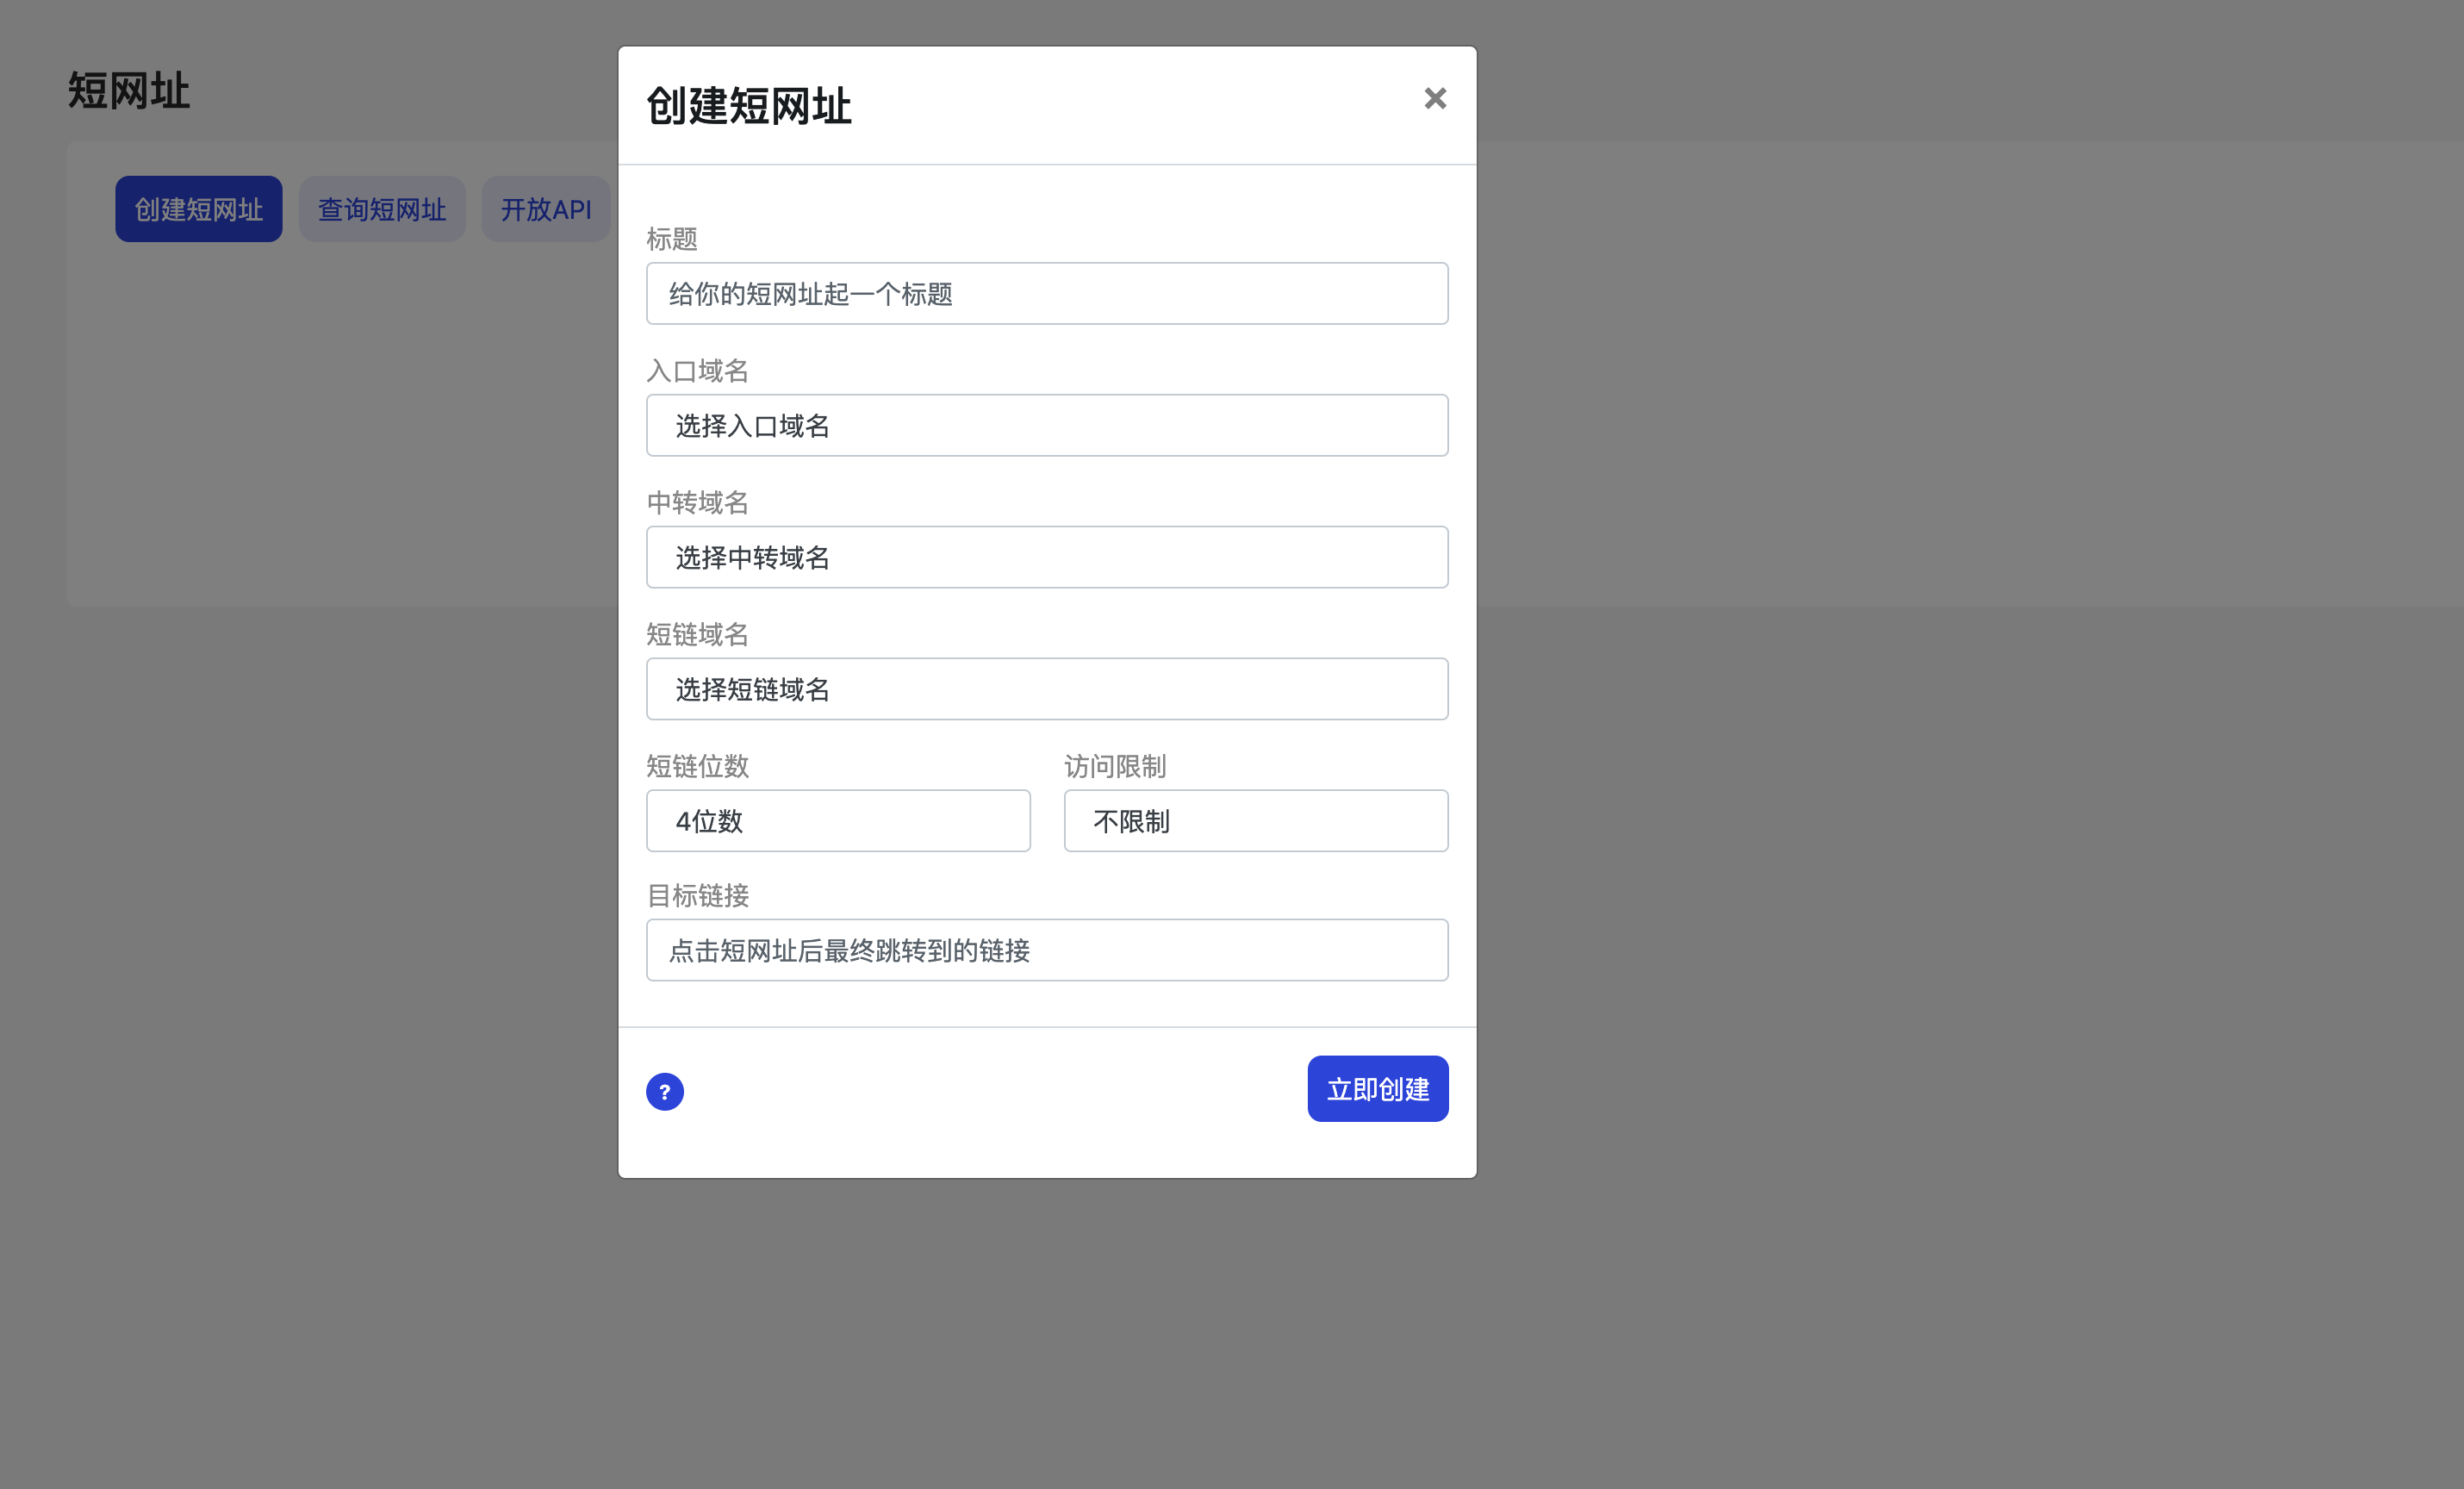This screenshot has width=2464, height=1489.
Task: Click the 中转域名 label text
Action: 698,502
